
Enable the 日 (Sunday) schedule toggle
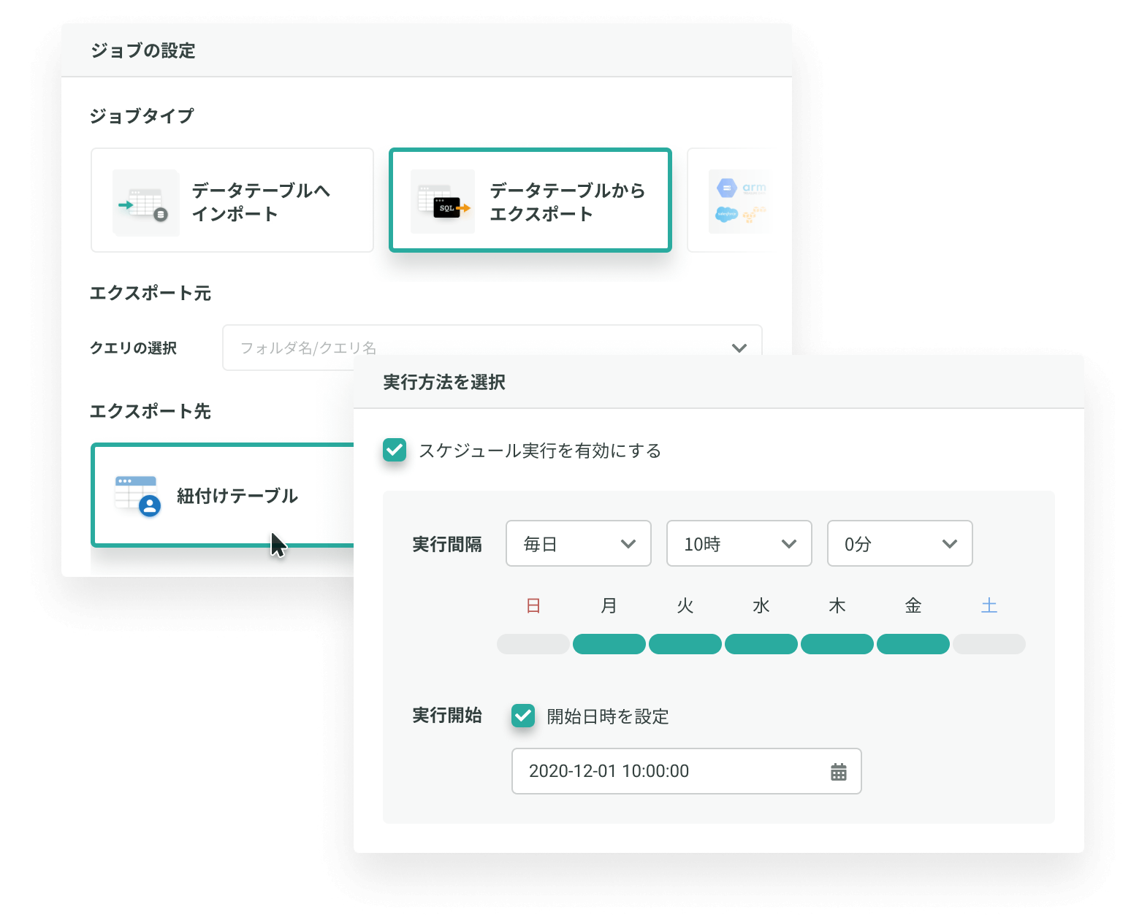point(533,643)
